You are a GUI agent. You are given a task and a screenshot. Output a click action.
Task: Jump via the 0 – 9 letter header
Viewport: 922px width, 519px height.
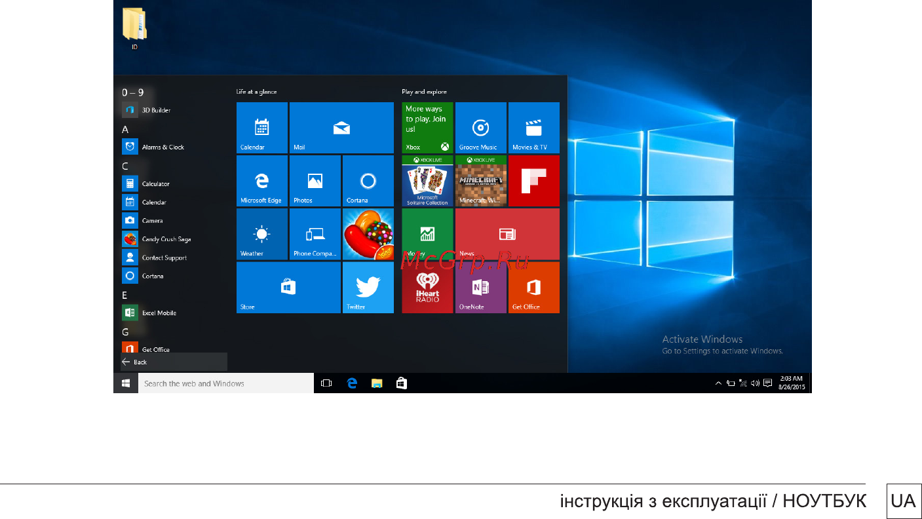pos(133,92)
